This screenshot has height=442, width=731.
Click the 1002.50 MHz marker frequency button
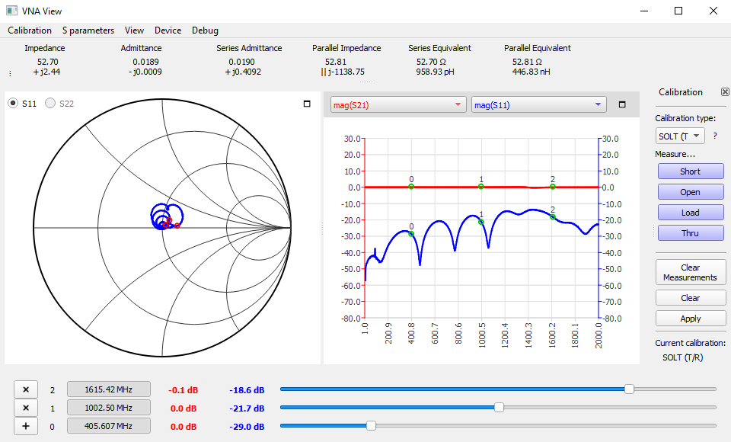(x=109, y=408)
